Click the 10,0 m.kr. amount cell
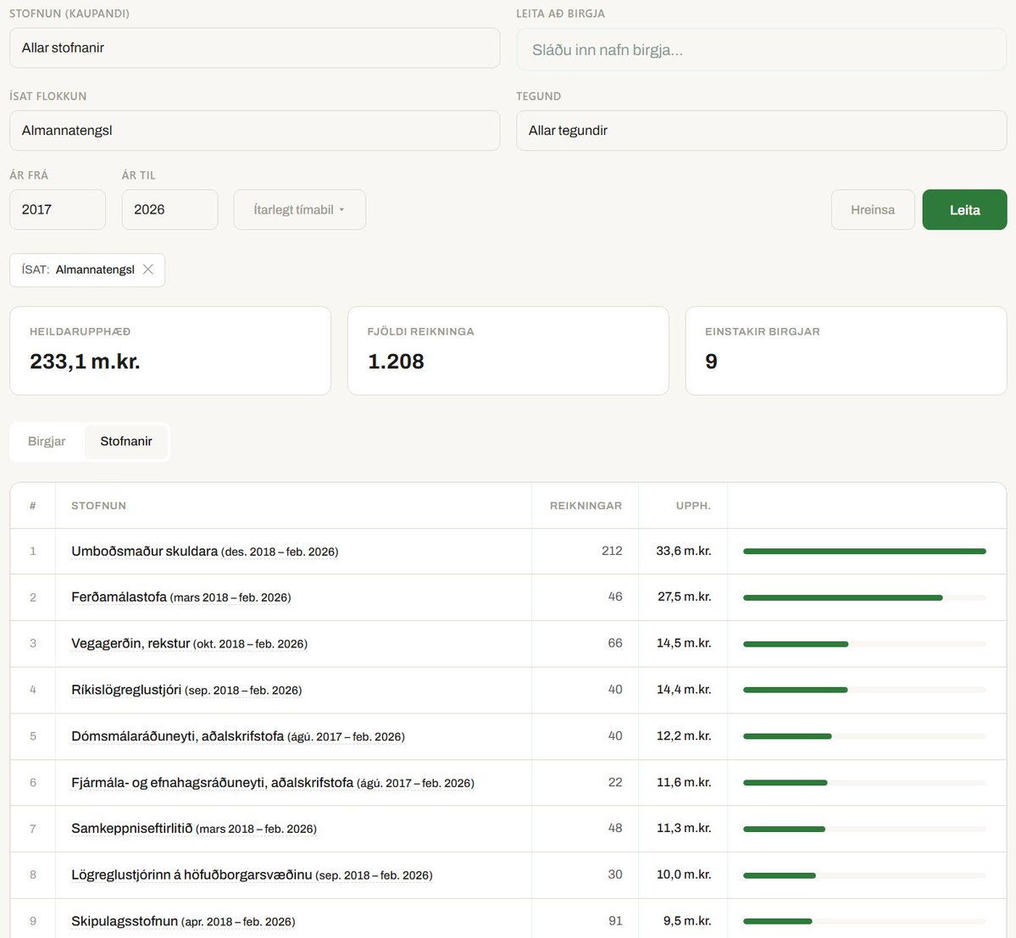This screenshot has width=1016, height=938. coord(684,874)
